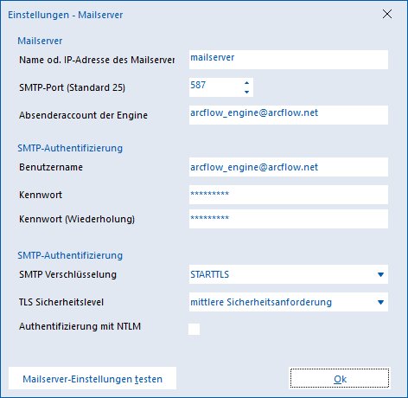This screenshot has width=408, height=398.
Task: Click the Mailserver section heading
Action: [x=40, y=41]
